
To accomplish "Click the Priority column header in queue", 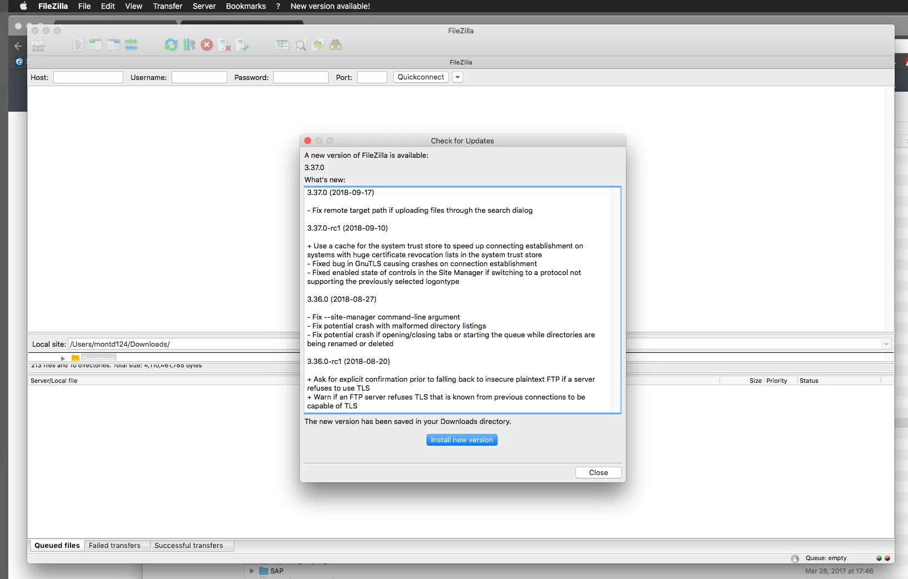I will click(x=777, y=381).
